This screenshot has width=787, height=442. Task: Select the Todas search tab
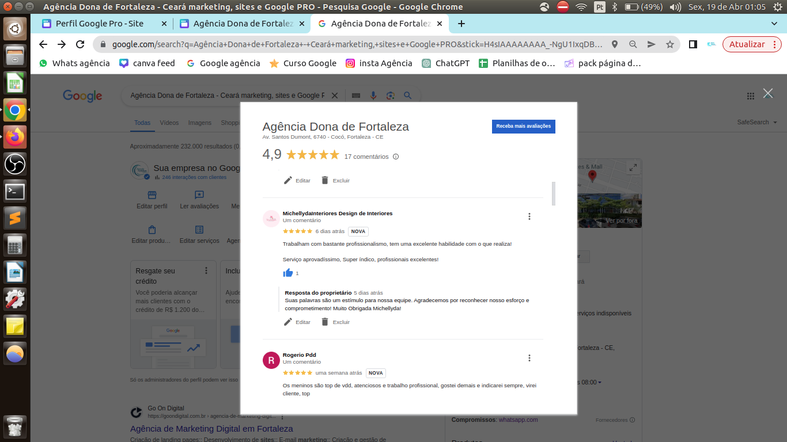tap(142, 123)
